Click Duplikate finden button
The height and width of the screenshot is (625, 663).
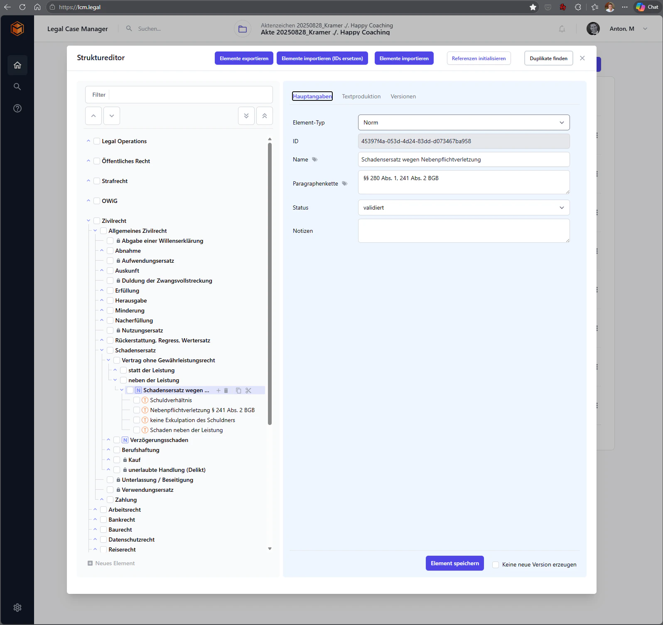pos(548,58)
